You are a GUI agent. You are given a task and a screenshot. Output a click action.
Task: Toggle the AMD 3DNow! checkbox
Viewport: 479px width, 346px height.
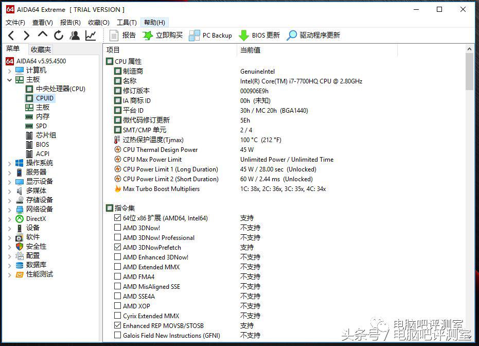pyautogui.click(x=118, y=228)
